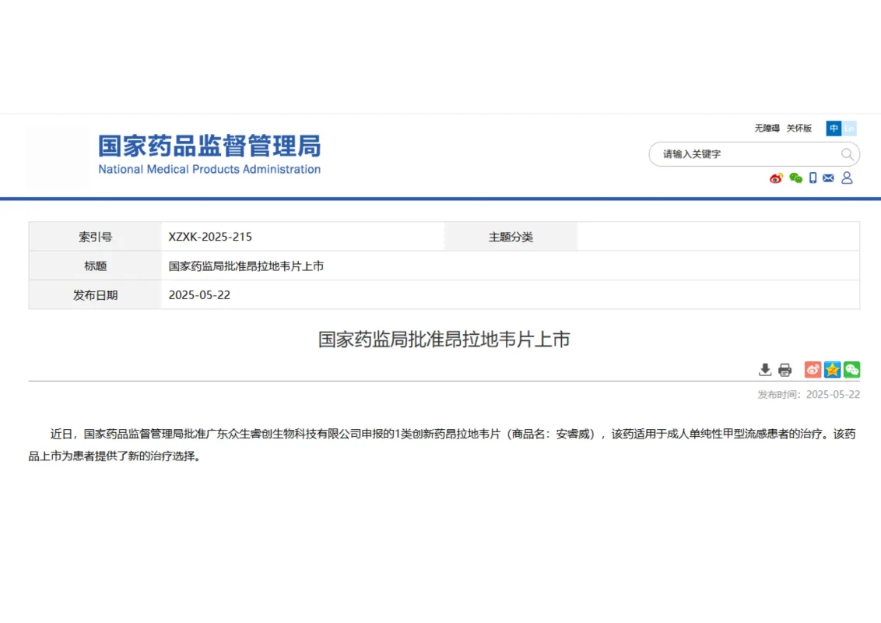Open the 无障碍 accessibility mode link
The height and width of the screenshot is (623, 881).
click(x=767, y=128)
